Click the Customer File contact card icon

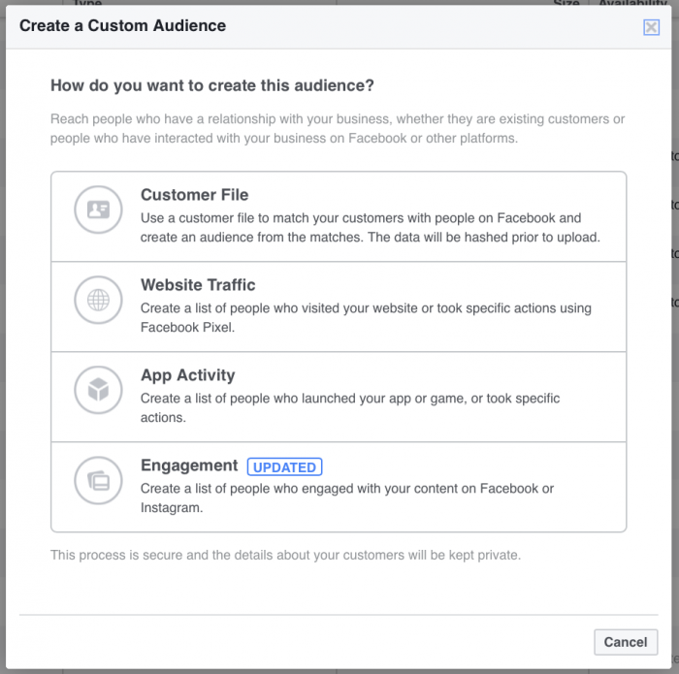98,209
